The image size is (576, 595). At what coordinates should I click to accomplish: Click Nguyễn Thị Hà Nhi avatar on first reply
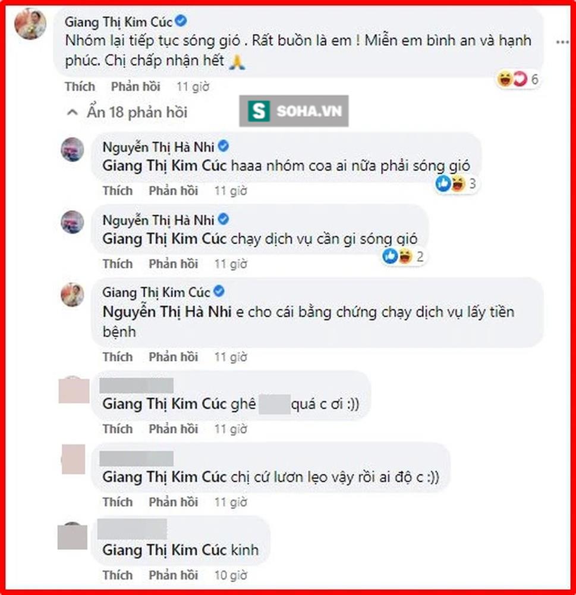pyautogui.click(x=73, y=149)
